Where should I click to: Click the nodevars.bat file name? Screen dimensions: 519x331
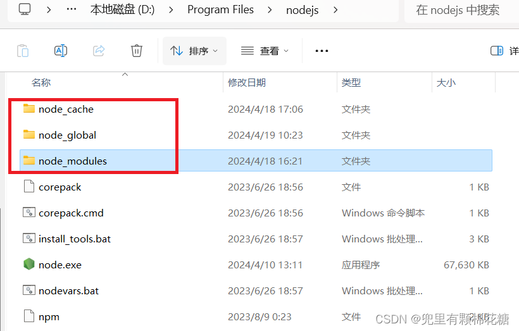tap(68, 291)
